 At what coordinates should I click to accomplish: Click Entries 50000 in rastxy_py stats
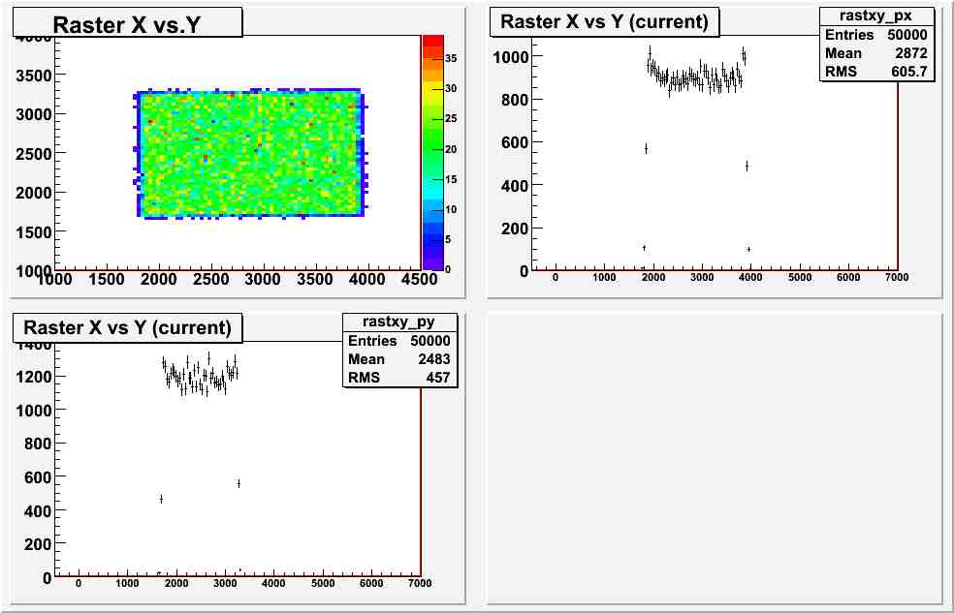(399, 340)
